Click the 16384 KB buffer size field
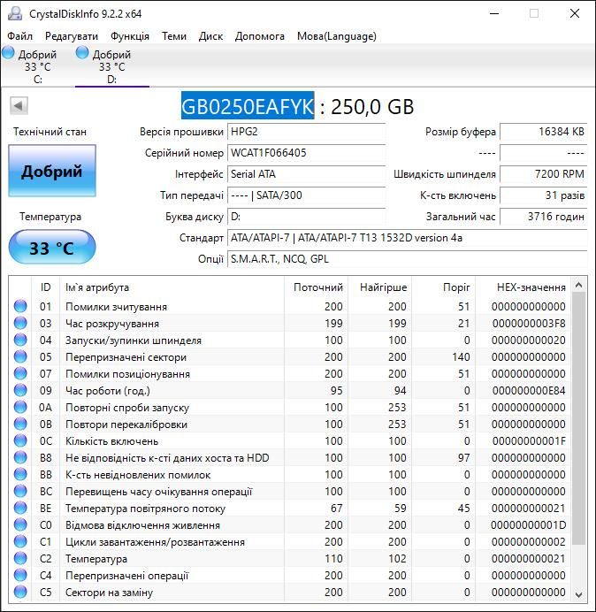Image resolution: width=596 pixels, height=612 pixels. coord(543,132)
